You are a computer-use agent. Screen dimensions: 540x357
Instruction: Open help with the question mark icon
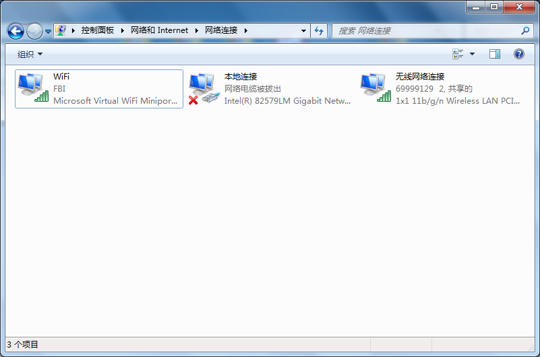pyautogui.click(x=519, y=54)
